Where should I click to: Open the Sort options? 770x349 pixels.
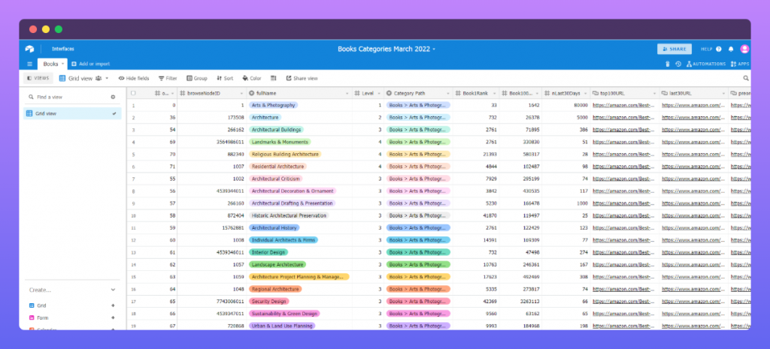[x=225, y=78]
